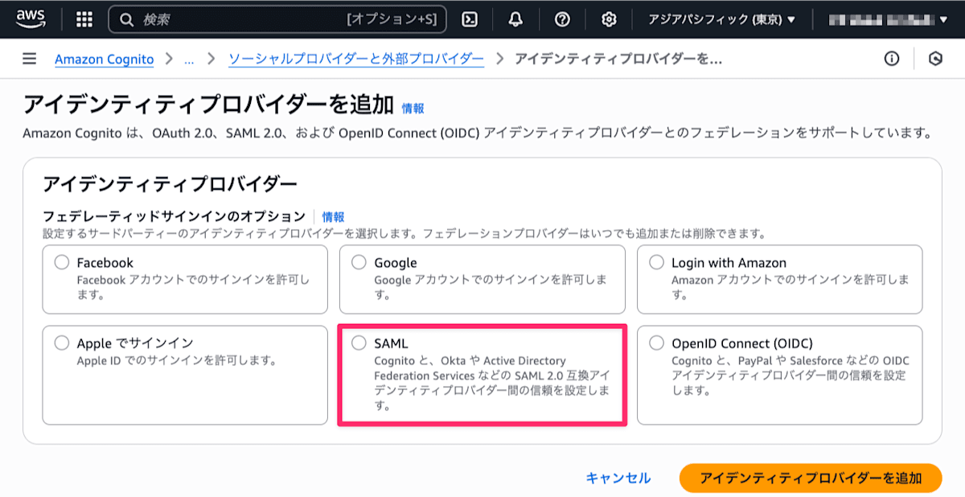965x497 pixels.
Task: Open the blurred account name dropdown
Action: [x=887, y=19]
